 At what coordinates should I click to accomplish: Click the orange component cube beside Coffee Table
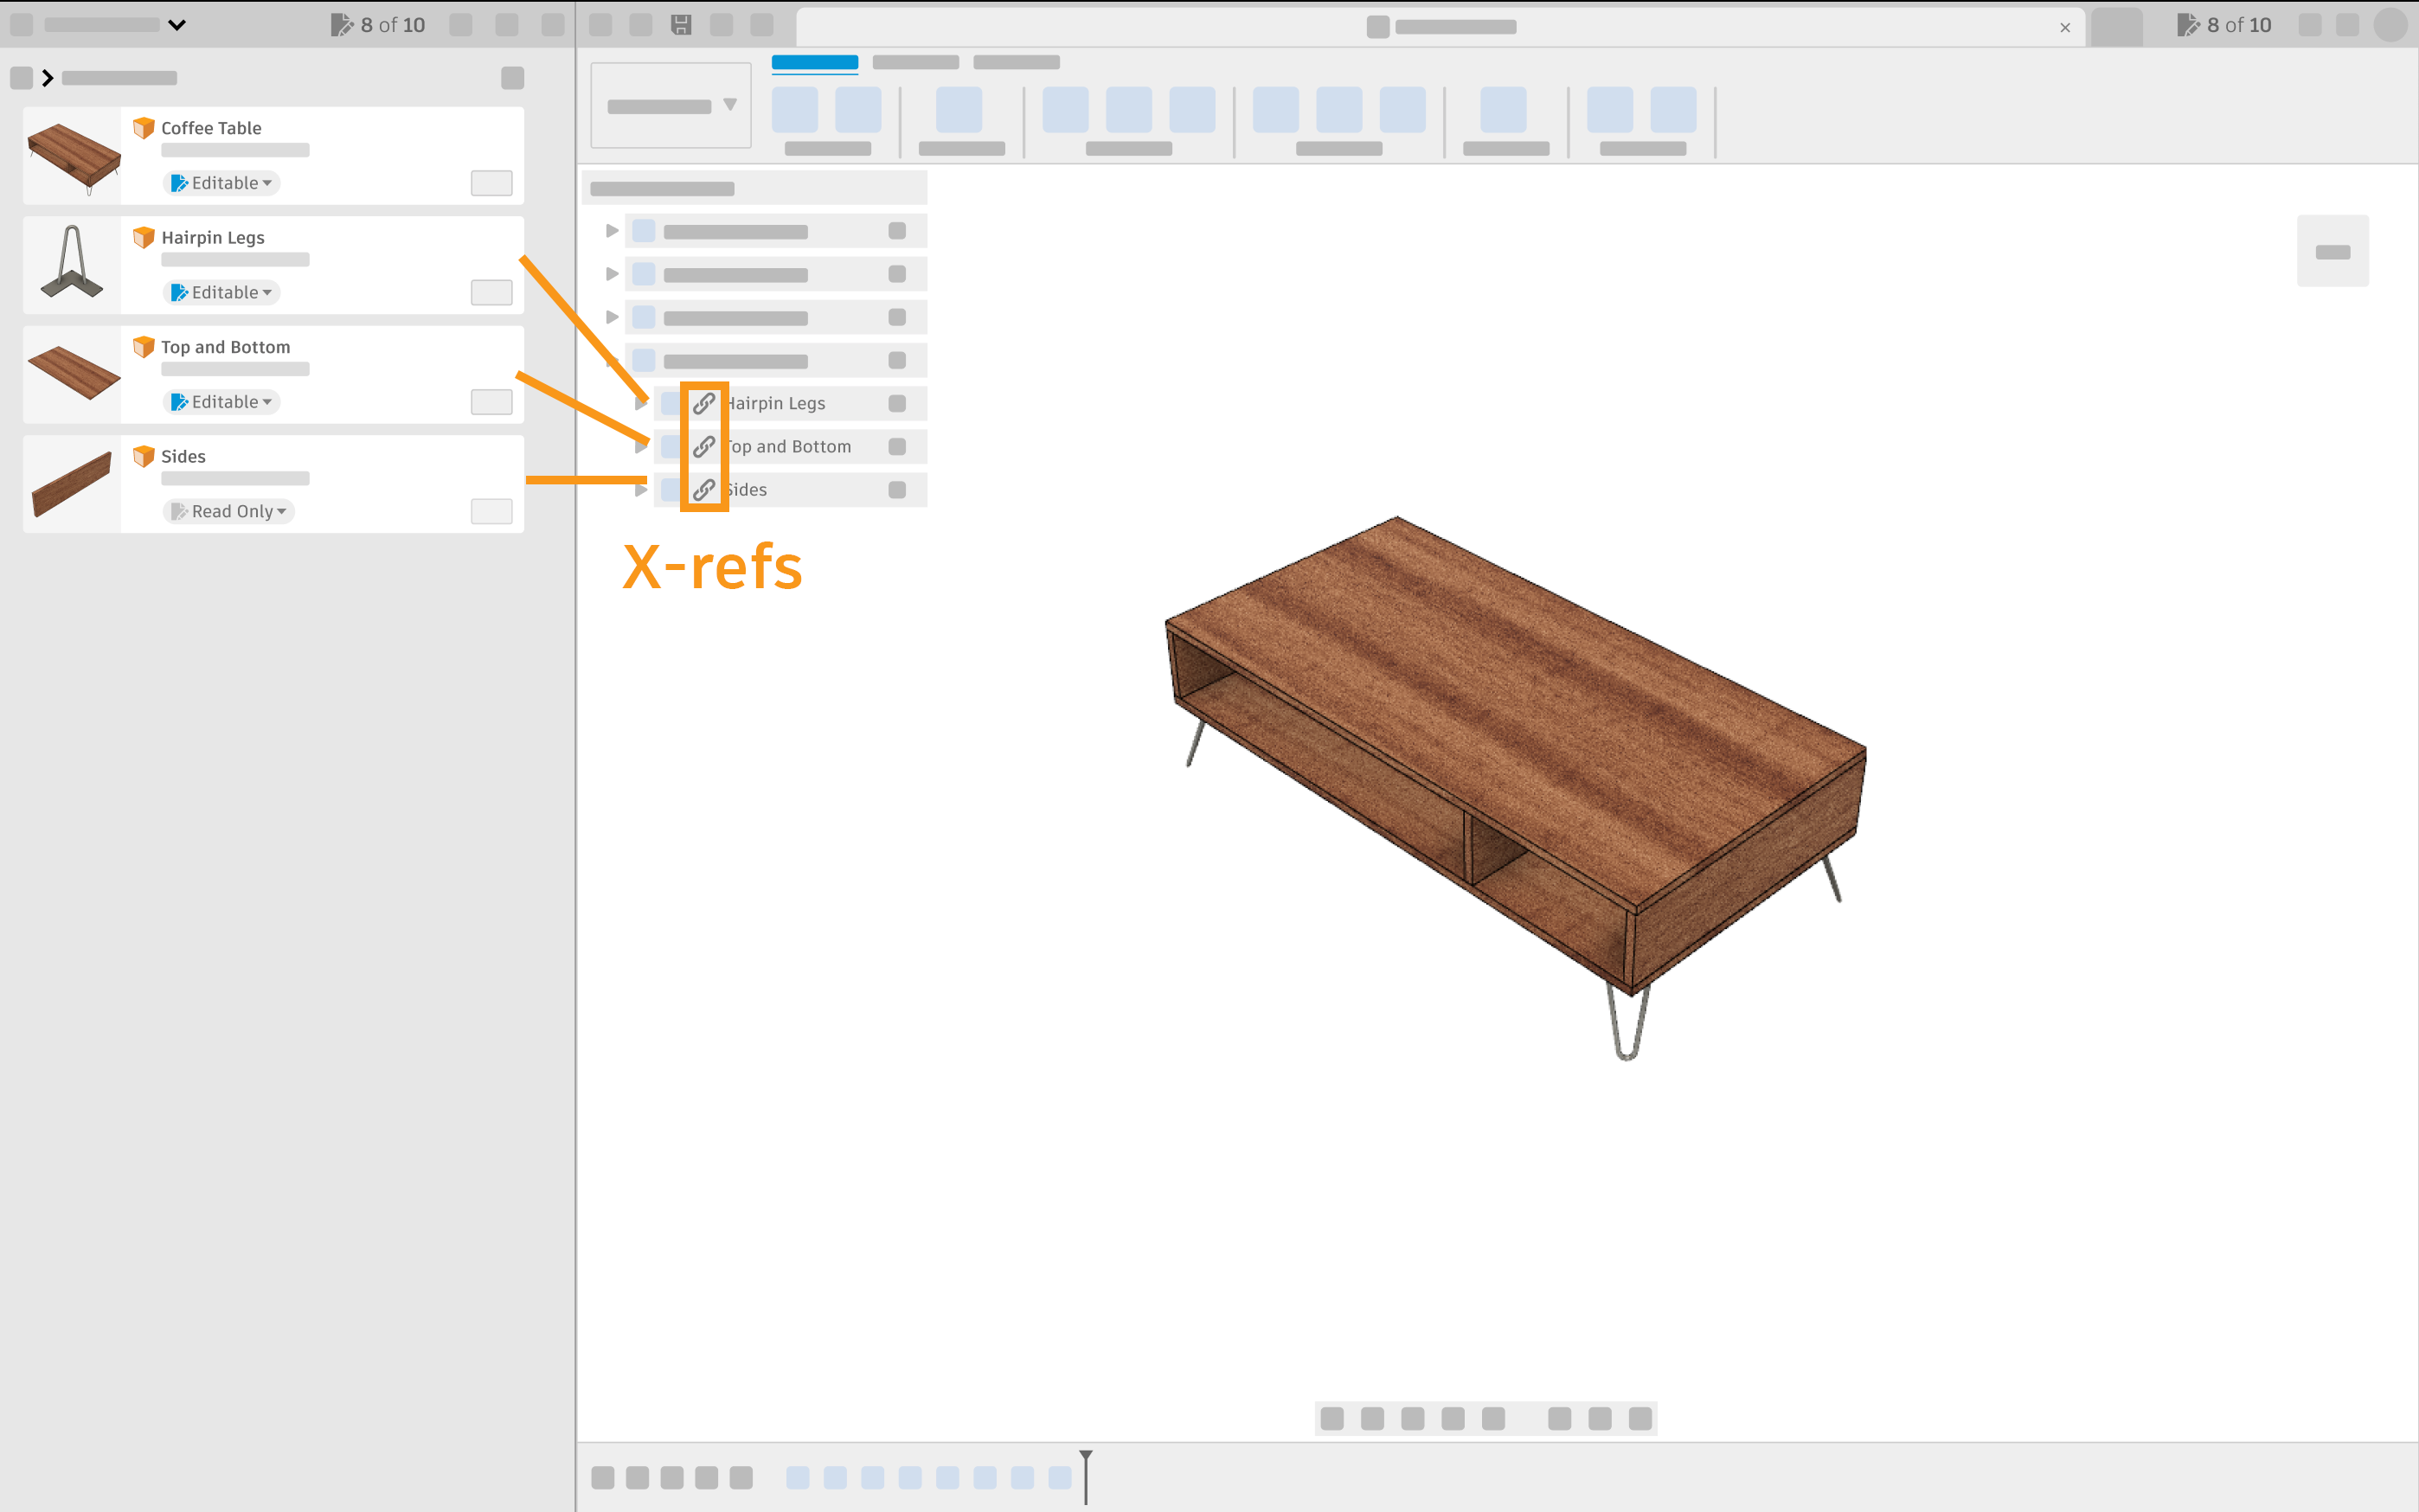tap(144, 128)
